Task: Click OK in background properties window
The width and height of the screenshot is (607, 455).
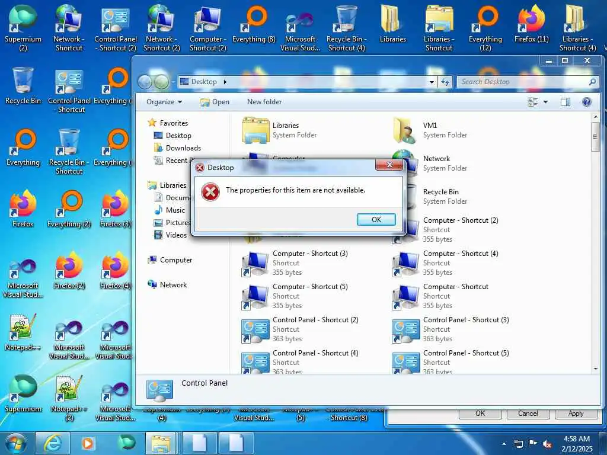Action: click(x=480, y=413)
